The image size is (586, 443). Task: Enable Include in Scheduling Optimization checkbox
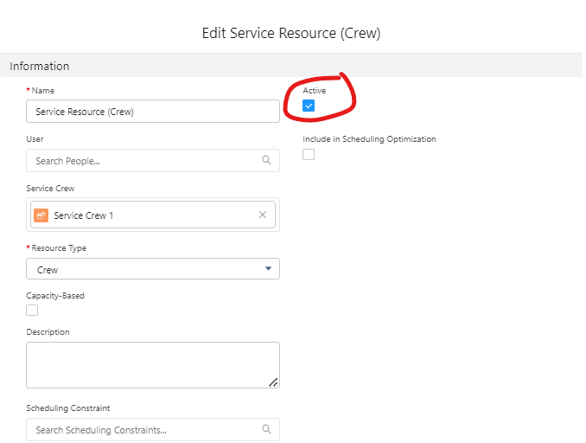(309, 154)
